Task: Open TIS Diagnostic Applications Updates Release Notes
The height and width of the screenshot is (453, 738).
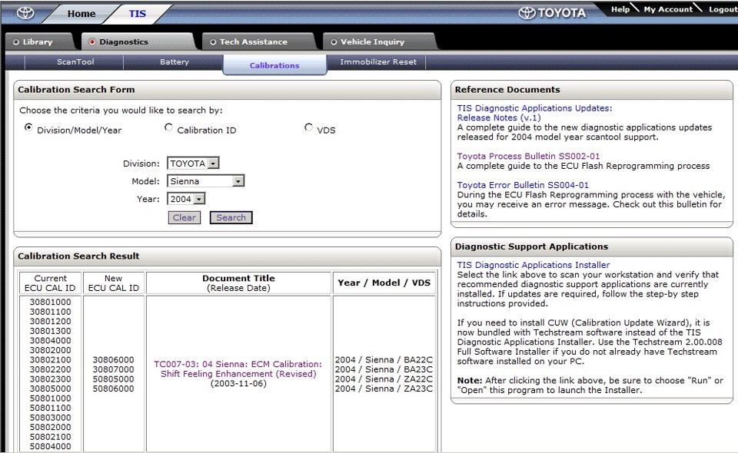Action: (x=534, y=113)
